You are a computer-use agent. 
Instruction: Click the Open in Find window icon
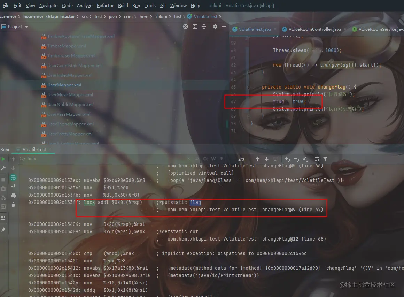click(276, 159)
